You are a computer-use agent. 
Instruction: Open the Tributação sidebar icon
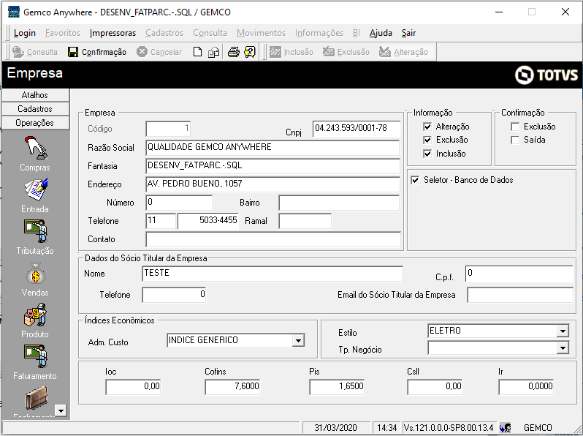(36, 231)
